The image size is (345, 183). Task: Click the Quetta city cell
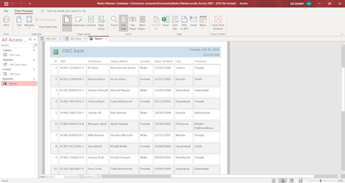[x=184, y=115]
